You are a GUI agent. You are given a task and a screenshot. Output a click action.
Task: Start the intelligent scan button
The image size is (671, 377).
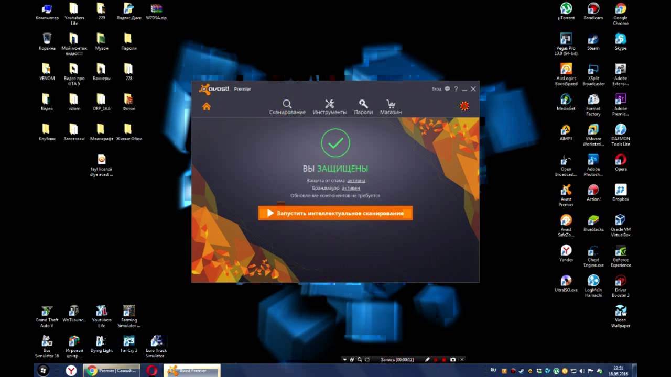(x=335, y=213)
